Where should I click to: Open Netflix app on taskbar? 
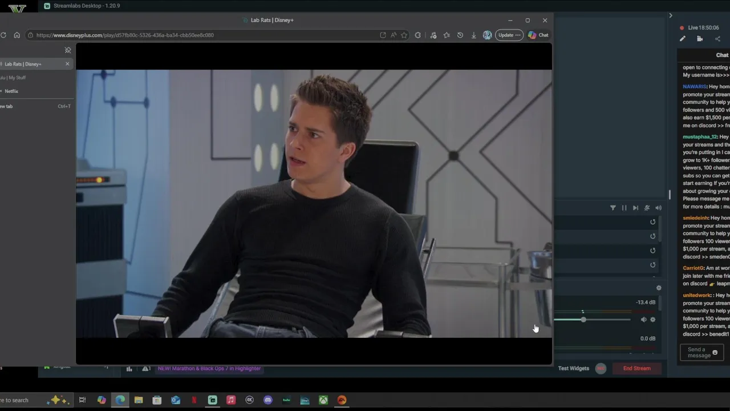coord(194,400)
